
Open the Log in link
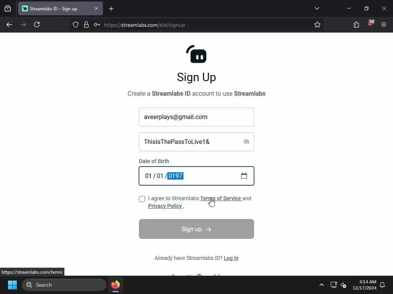pos(231,258)
